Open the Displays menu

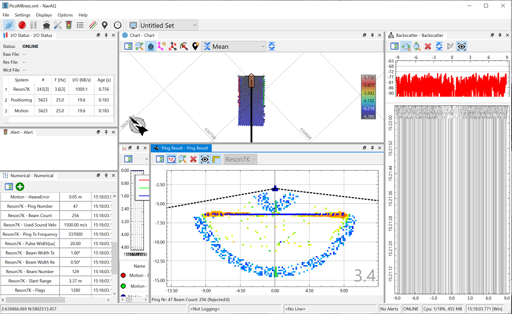(43, 15)
